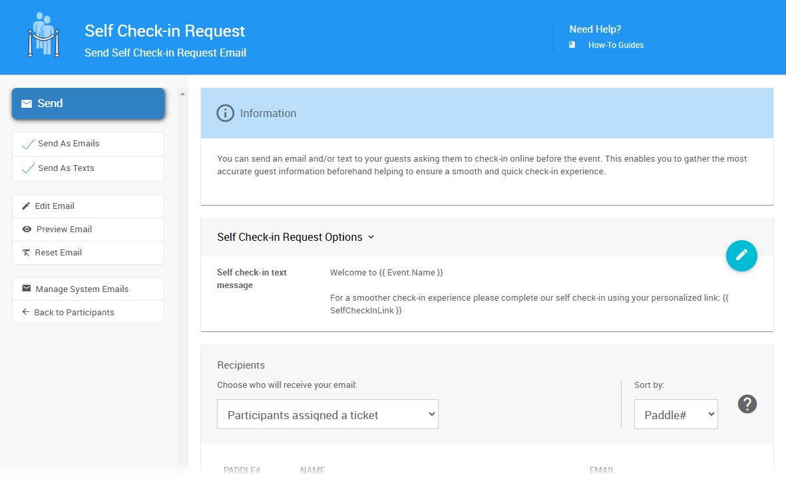The height and width of the screenshot is (481, 786).
Task: Click the teal pencil edit button
Action: click(741, 255)
